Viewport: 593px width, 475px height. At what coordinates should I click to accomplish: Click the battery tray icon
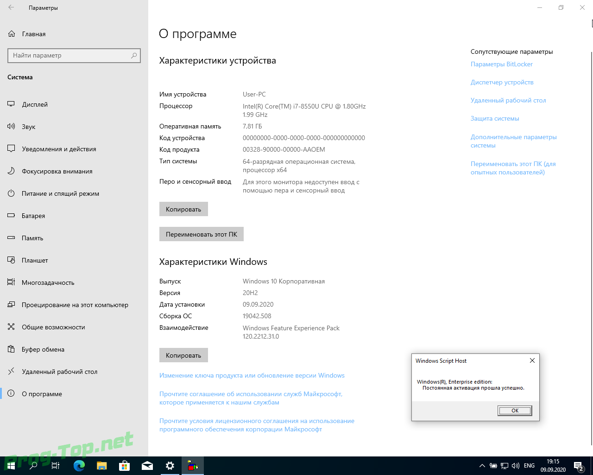[493, 466]
